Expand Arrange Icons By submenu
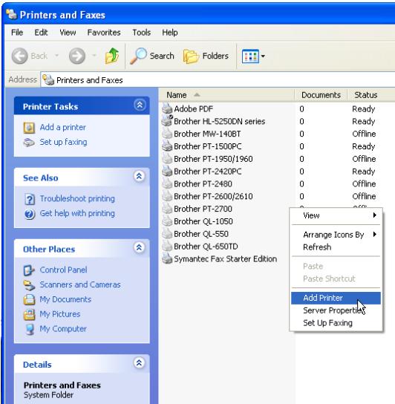This screenshot has height=404, width=395. tap(375, 234)
